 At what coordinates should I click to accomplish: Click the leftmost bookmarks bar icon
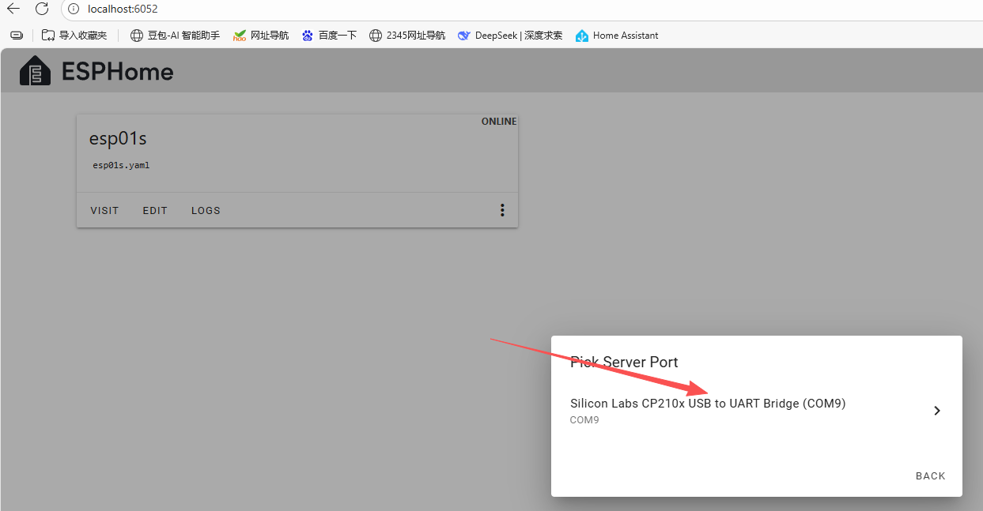17,36
